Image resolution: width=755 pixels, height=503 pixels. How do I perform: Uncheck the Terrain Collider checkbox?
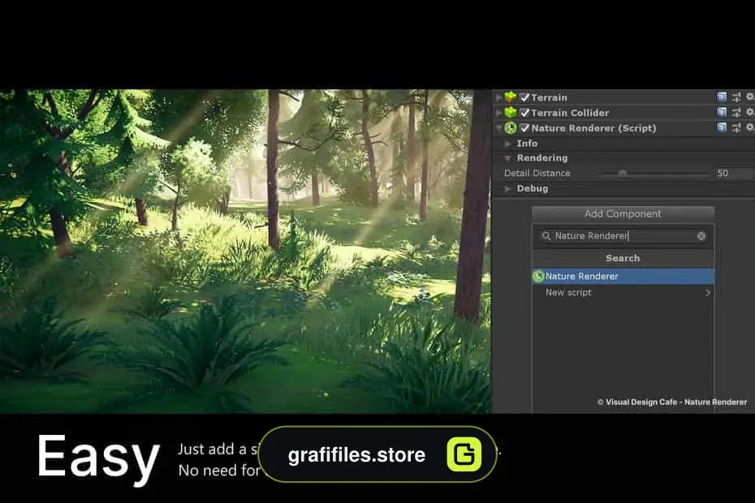coord(524,113)
